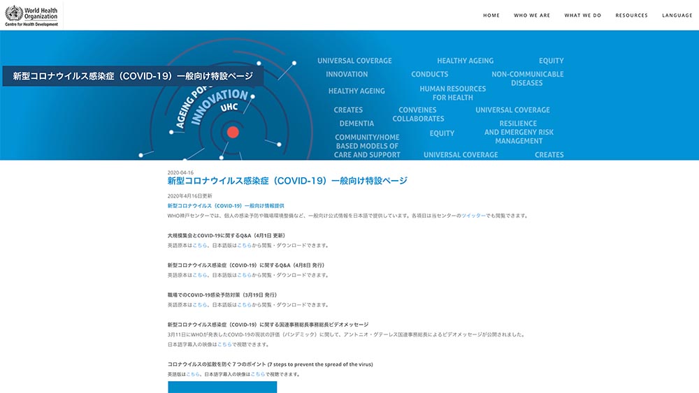Open Japanese subtitled 7 steps video link
Image resolution: width=699 pixels, height=393 pixels.
(257, 375)
